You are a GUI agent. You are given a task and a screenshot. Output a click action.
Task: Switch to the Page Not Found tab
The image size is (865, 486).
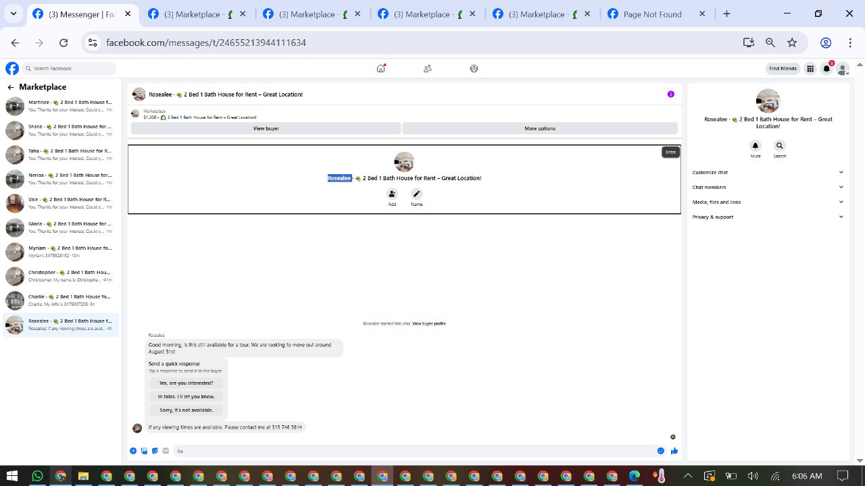click(657, 14)
